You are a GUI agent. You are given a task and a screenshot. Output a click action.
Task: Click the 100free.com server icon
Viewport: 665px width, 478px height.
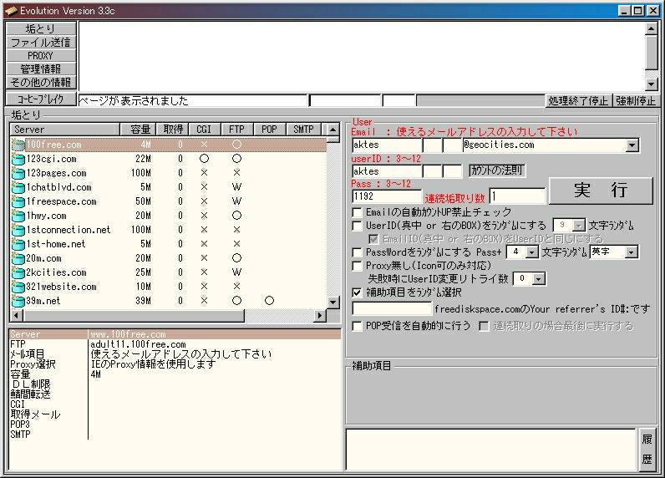(18, 145)
